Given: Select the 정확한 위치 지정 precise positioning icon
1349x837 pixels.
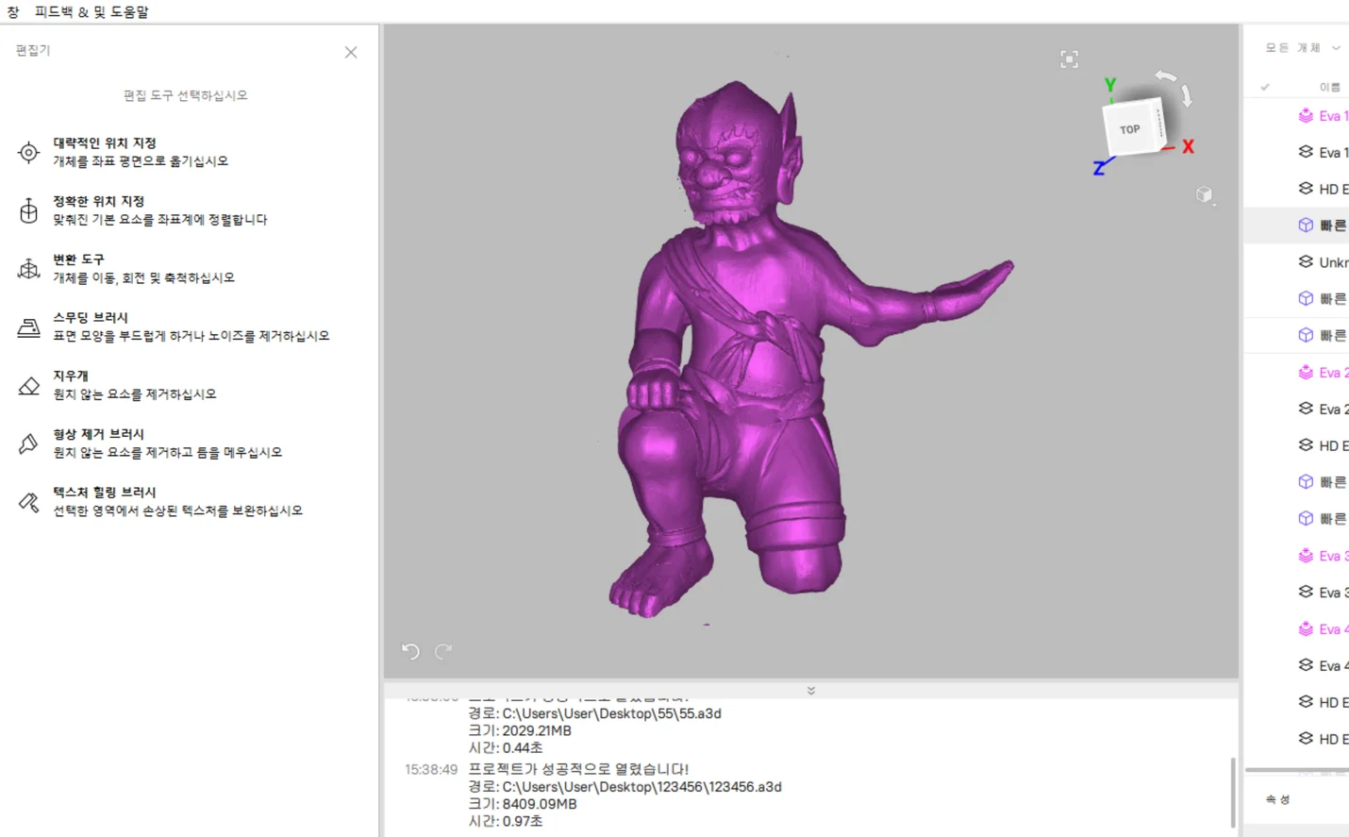Looking at the screenshot, I should click(x=28, y=210).
